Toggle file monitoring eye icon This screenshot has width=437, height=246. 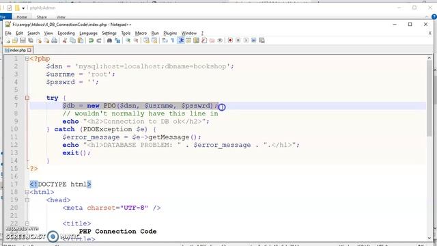[220, 40]
